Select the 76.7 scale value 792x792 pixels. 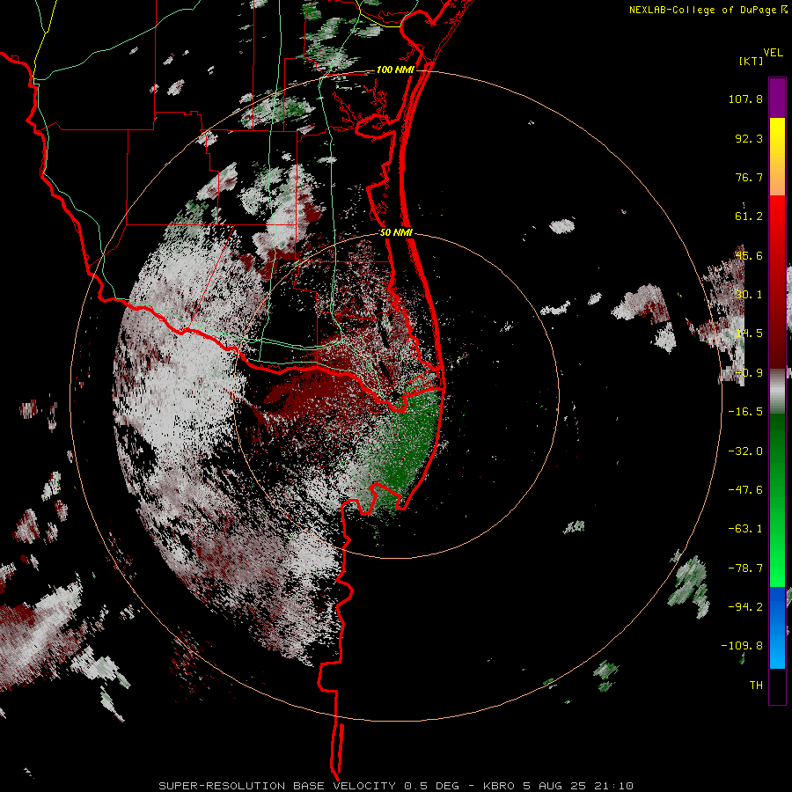[749, 177]
